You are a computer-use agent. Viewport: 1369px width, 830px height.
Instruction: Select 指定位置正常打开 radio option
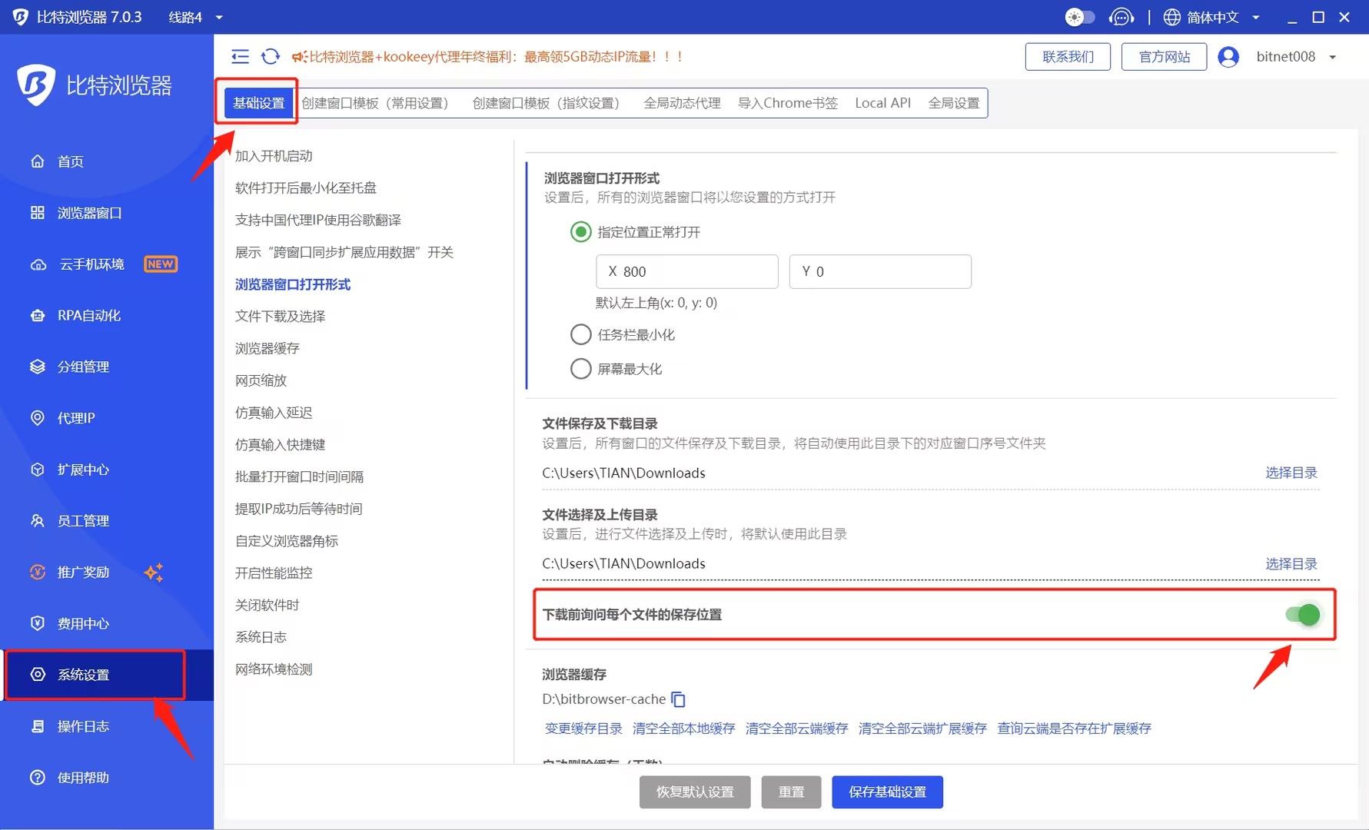[580, 232]
